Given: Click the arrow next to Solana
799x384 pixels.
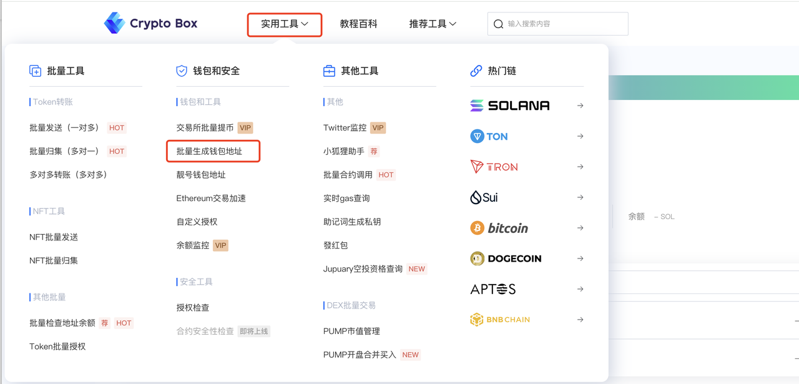Looking at the screenshot, I should (580, 106).
